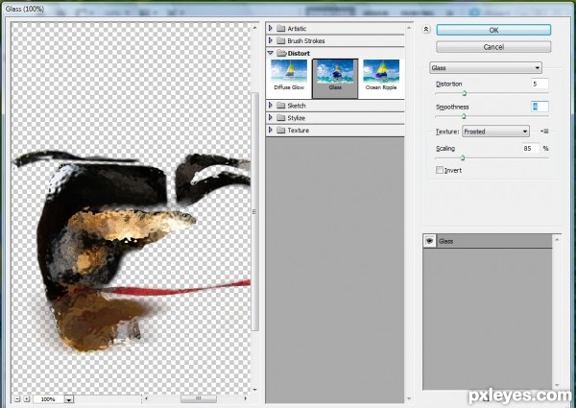Screen dimensions: 576x408
Task: Toggle visibility eye of Glass effect layer
Action: click(x=429, y=241)
